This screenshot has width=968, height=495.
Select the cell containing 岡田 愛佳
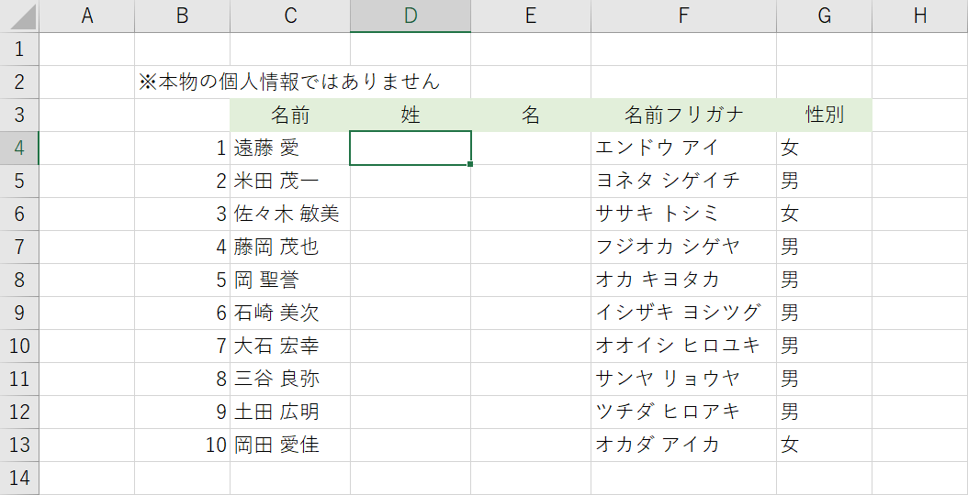tap(290, 445)
